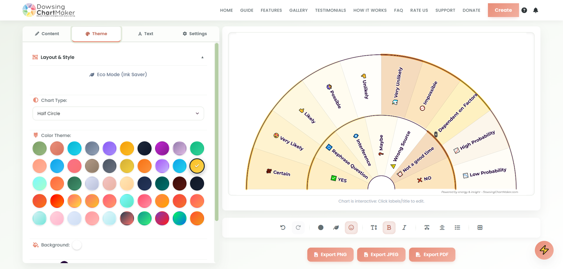563x269 pixels.
Task: Toggle the smiley emoji icons button
Action: (351, 228)
